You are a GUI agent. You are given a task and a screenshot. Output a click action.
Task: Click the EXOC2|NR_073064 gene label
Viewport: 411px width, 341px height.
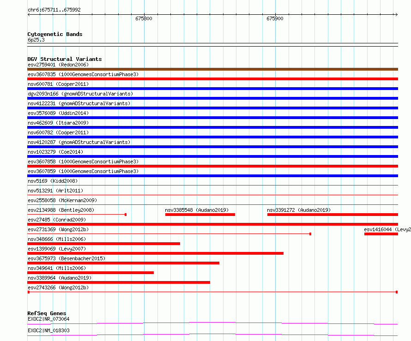[48, 319]
